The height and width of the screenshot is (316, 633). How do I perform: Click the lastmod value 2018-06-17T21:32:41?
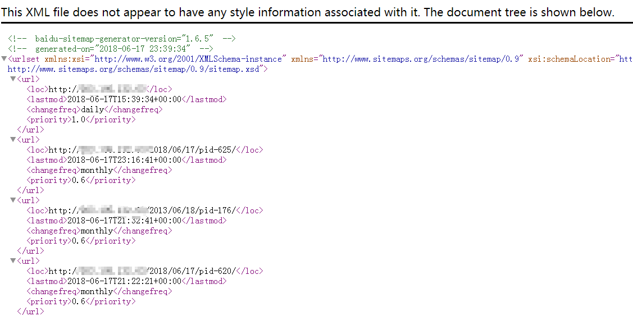pyautogui.click(x=124, y=221)
